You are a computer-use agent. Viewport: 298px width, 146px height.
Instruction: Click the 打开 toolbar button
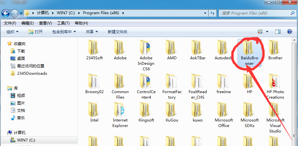click(x=36, y=32)
